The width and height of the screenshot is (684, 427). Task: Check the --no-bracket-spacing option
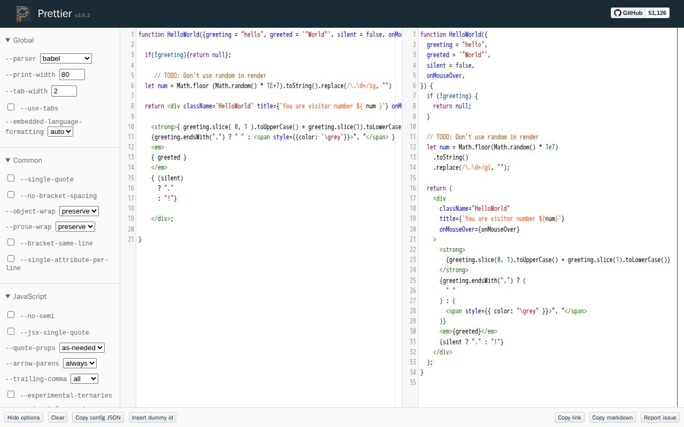pyautogui.click(x=11, y=195)
